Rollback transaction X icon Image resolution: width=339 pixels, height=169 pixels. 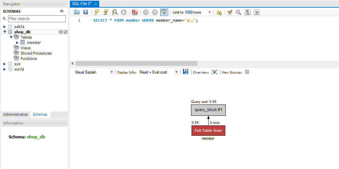click(155, 12)
